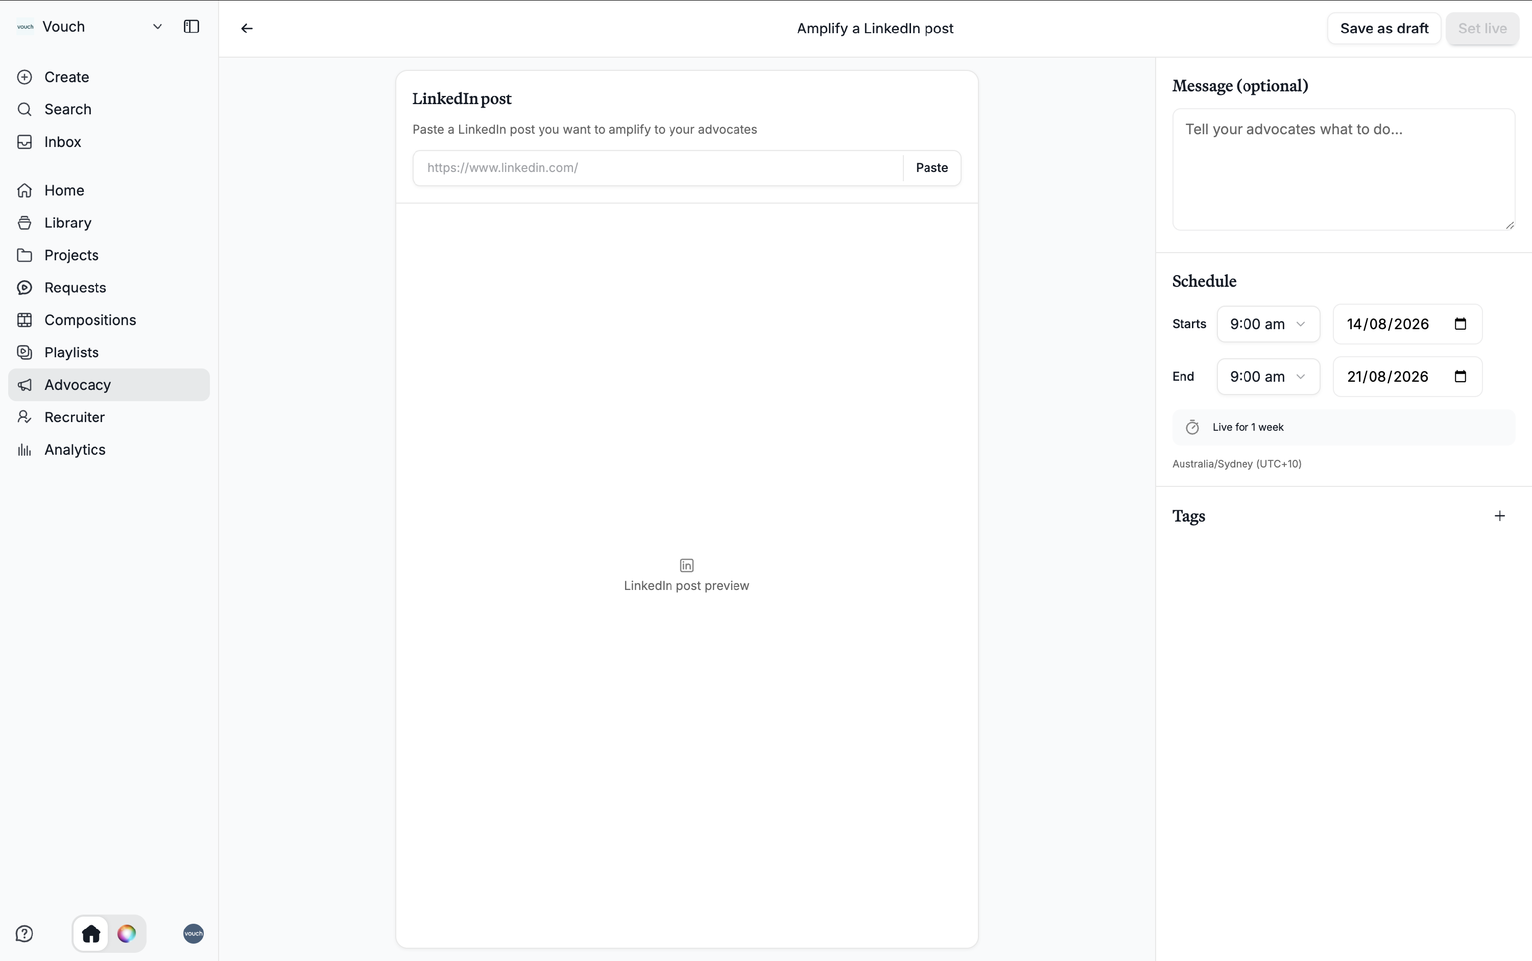Go to Requests page
The width and height of the screenshot is (1532, 961).
109,287
